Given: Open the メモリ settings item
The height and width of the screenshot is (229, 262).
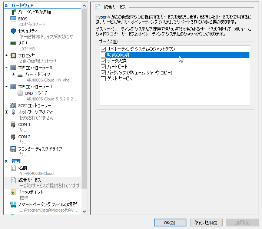Looking at the screenshot, I should tap(23, 43).
